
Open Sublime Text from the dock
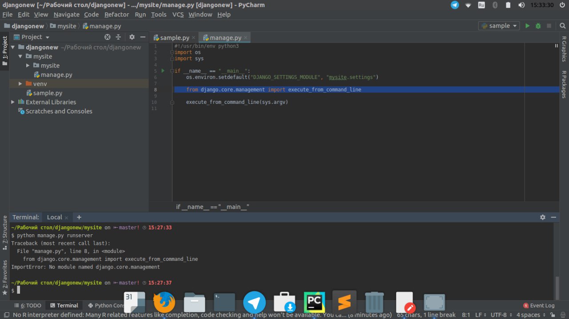point(345,302)
